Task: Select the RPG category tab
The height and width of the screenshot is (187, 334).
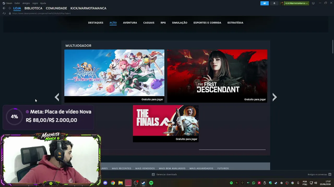Action: [x=163, y=23]
